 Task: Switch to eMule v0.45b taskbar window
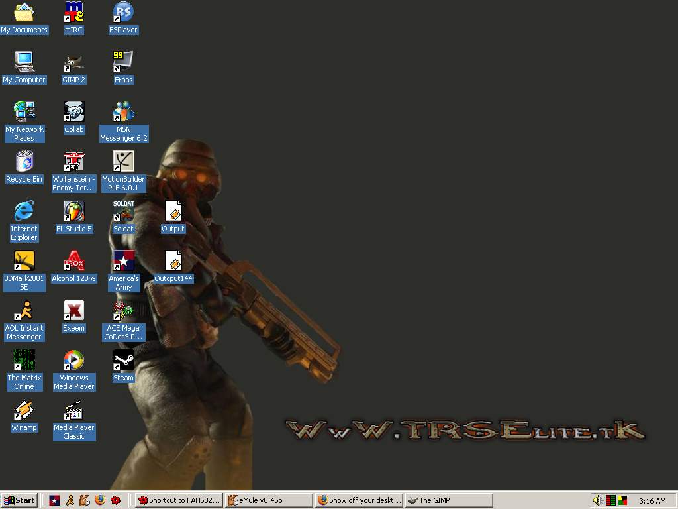click(269, 500)
